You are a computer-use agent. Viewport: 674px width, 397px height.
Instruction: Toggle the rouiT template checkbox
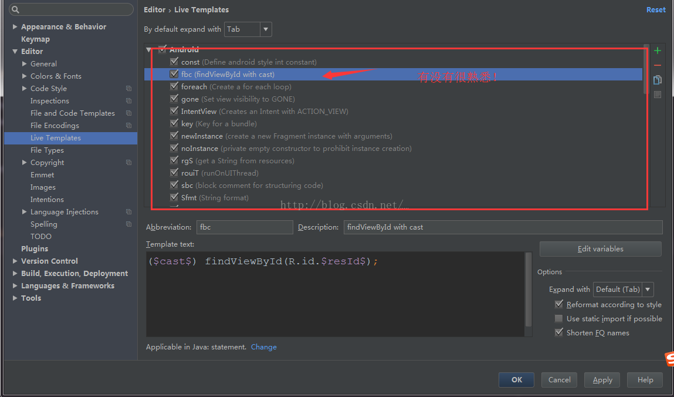(x=174, y=173)
